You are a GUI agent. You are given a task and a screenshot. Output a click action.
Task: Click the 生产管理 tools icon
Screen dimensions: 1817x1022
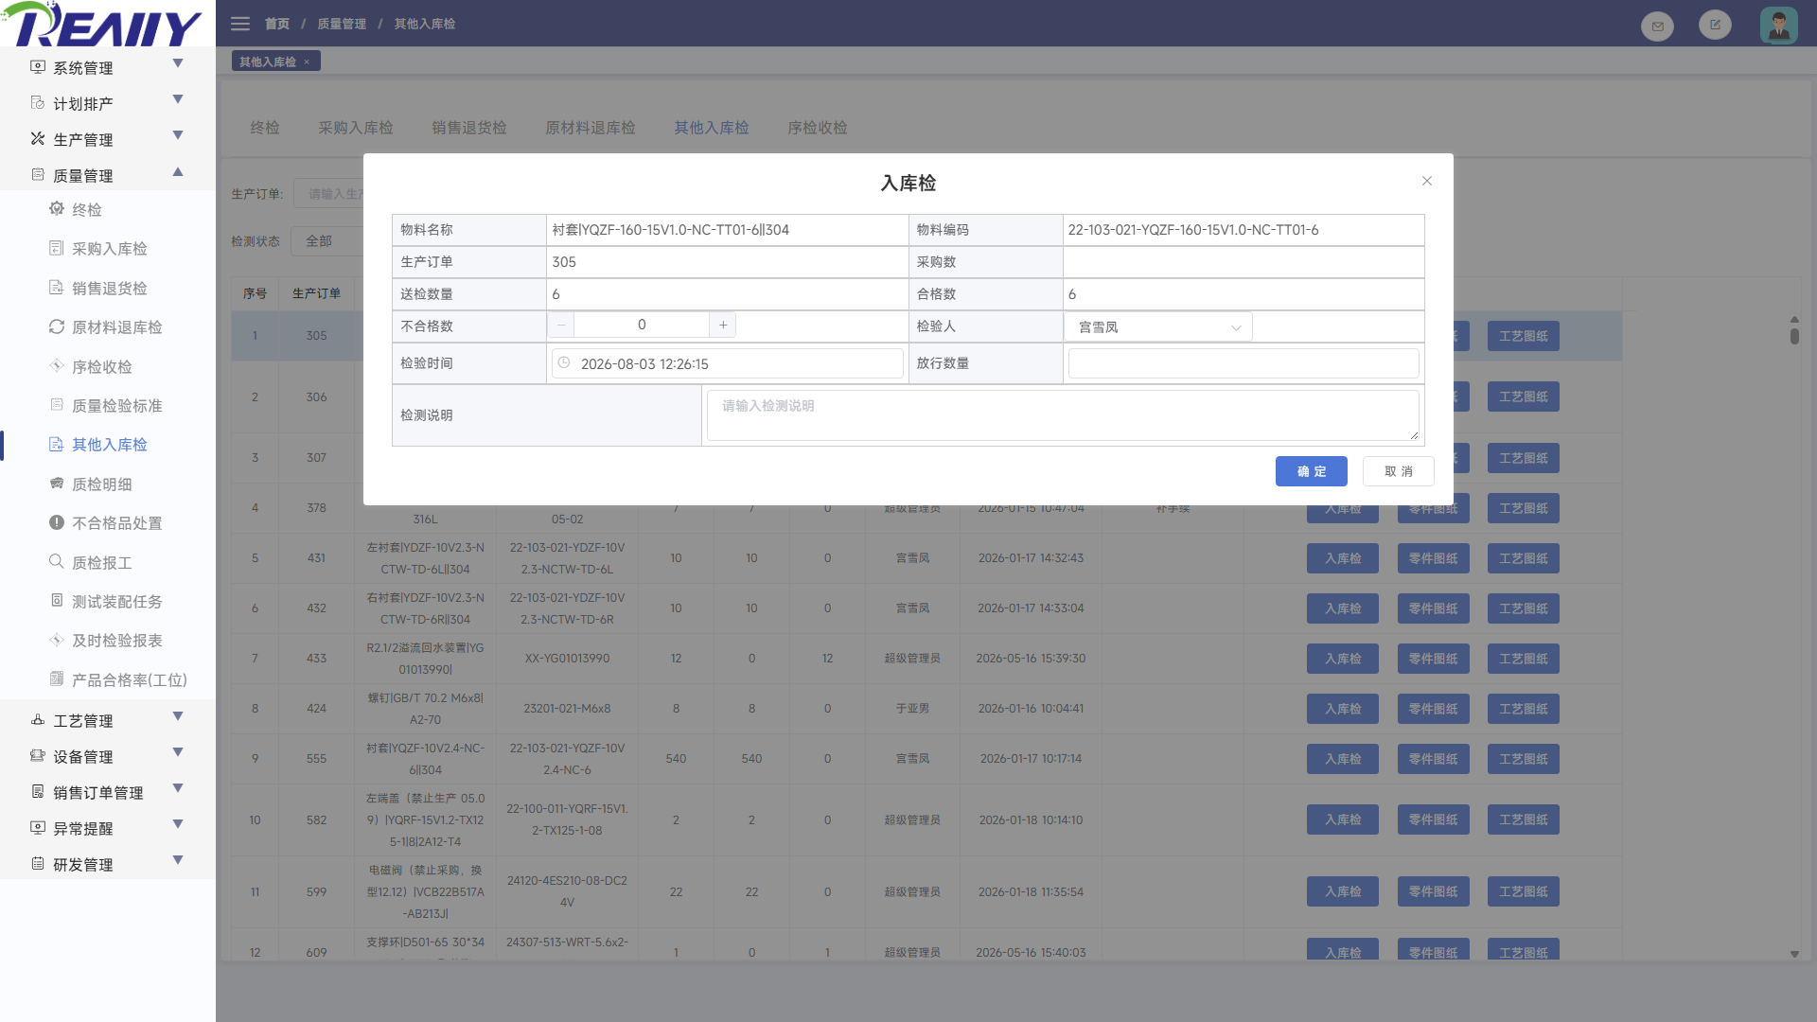(38, 139)
